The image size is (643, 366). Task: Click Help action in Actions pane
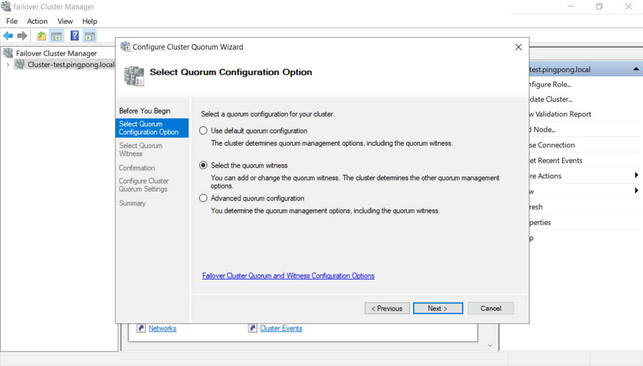click(531, 238)
